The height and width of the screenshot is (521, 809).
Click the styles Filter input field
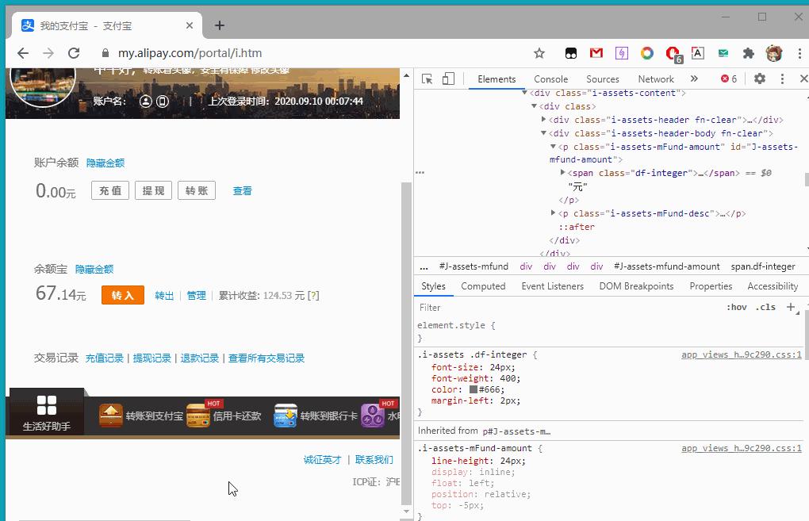[x=555, y=308]
